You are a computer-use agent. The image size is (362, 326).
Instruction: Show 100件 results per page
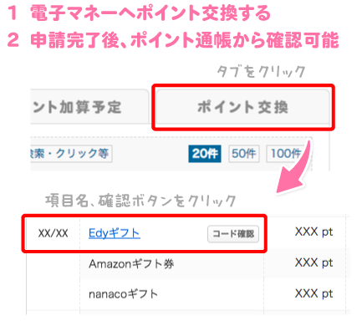click(x=285, y=154)
